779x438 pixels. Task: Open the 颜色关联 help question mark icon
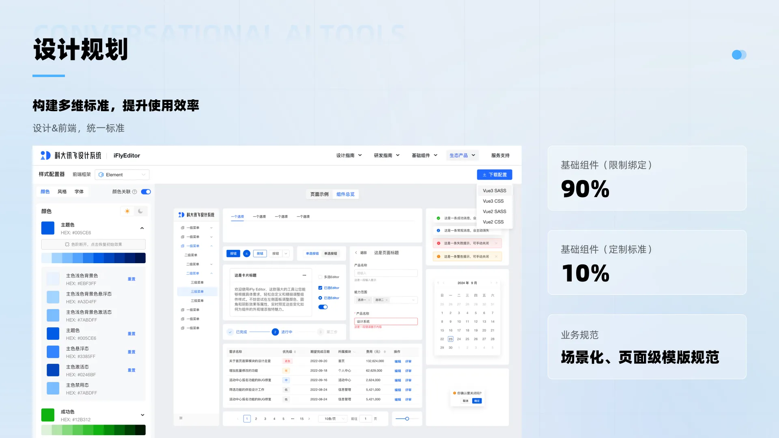click(135, 191)
